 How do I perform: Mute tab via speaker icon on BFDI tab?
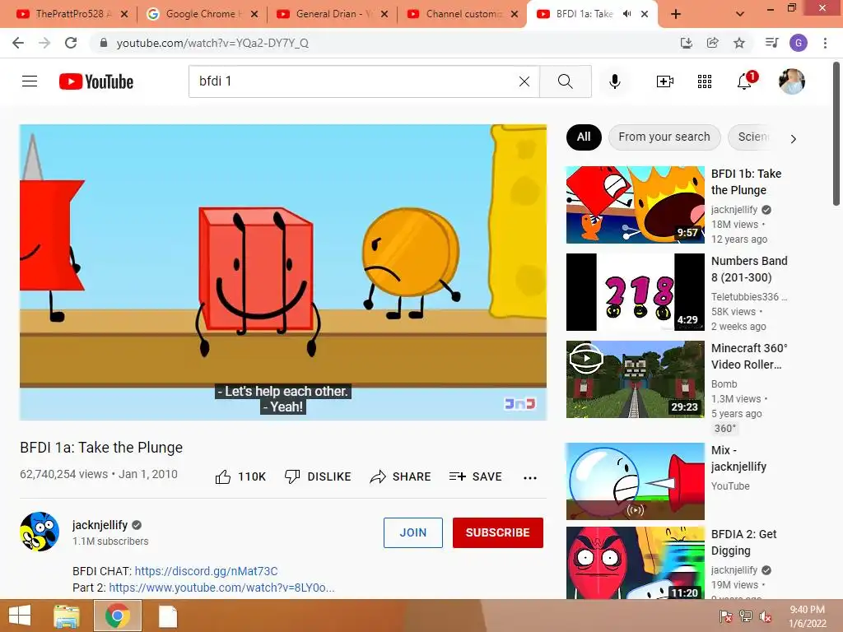click(626, 14)
